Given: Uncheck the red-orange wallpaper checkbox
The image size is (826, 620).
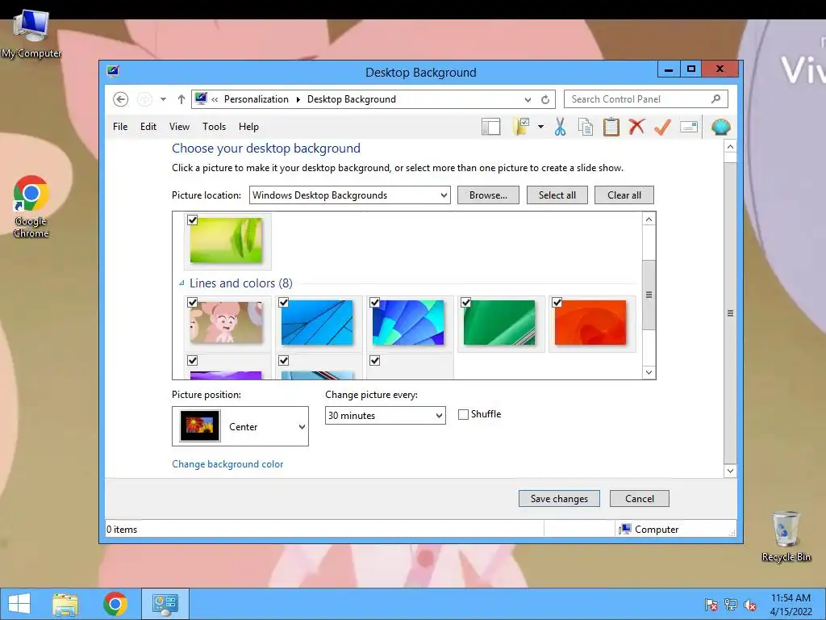Looking at the screenshot, I should tap(557, 302).
